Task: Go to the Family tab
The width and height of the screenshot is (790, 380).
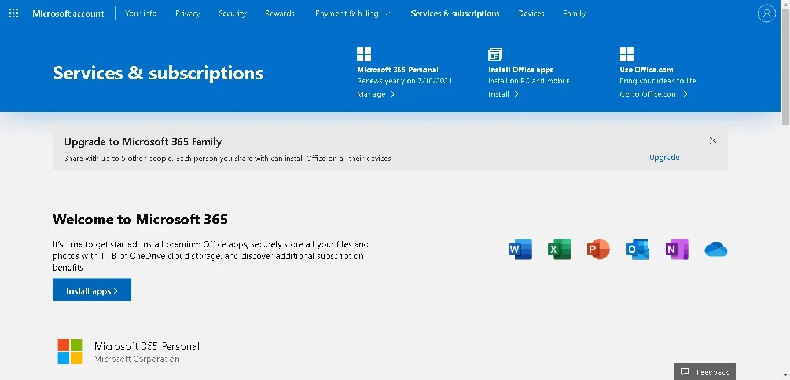Action: coord(574,13)
